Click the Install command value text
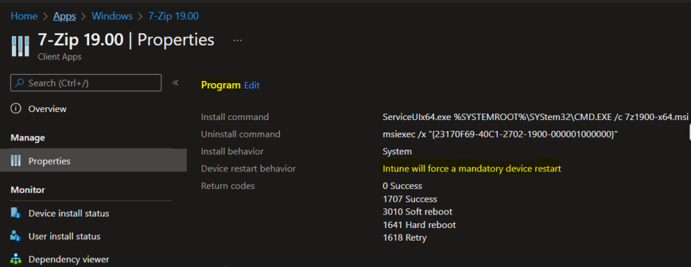 [535, 117]
